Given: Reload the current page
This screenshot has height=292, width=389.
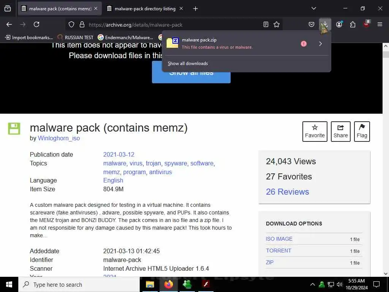Looking at the screenshot, I should tap(36, 24).
